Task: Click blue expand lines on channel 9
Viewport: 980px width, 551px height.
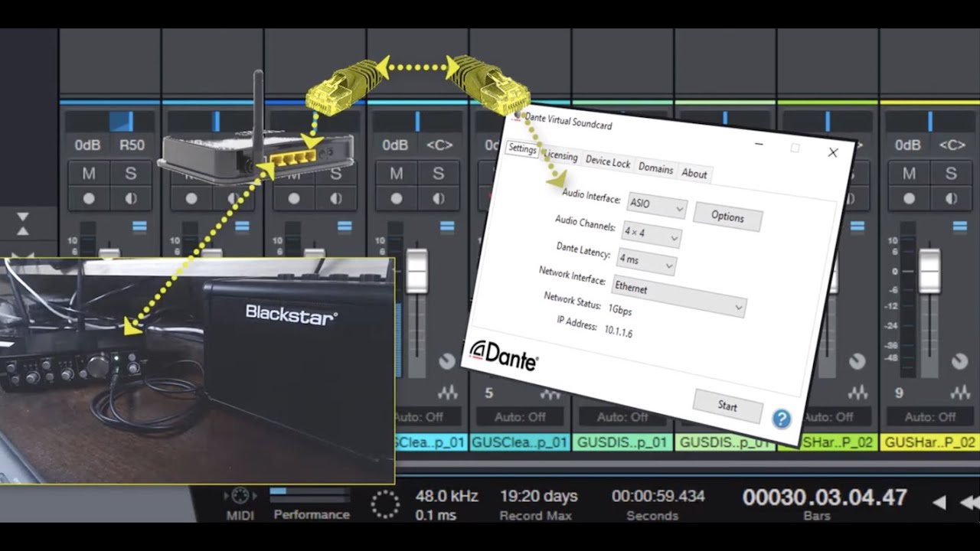Action: pos(960,227)
